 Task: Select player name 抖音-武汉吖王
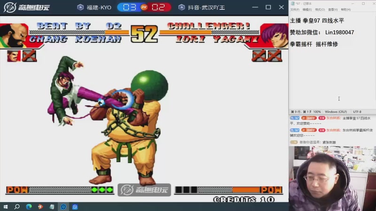click(x=206, y=8)
